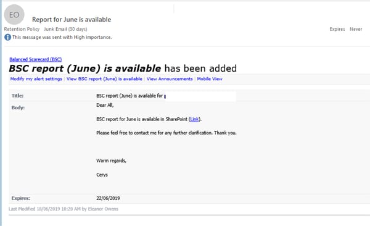This screenshot has height=226, width=370.
Task: Open Modify my alert settings
Action: [36, 79]
